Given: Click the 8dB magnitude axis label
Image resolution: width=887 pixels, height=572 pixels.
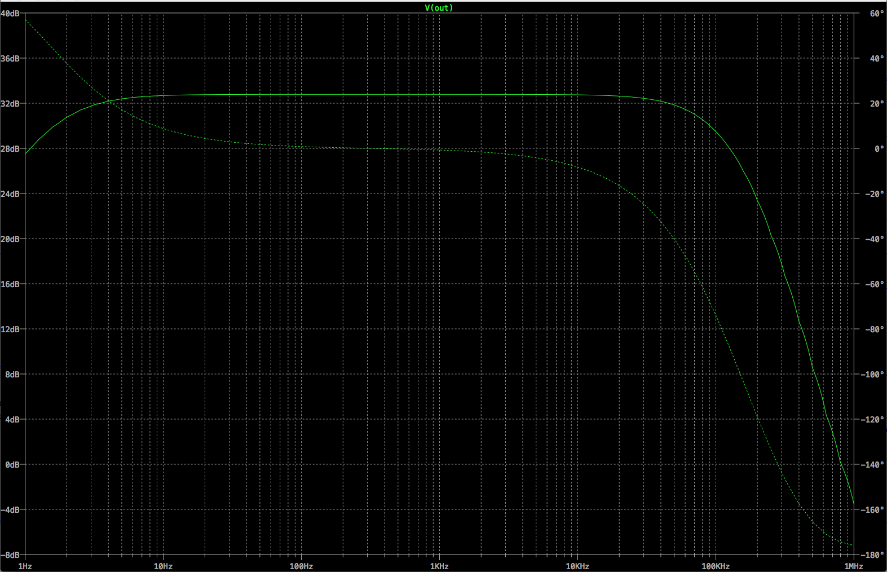Looking at the screenshot, I should (12, 375).
